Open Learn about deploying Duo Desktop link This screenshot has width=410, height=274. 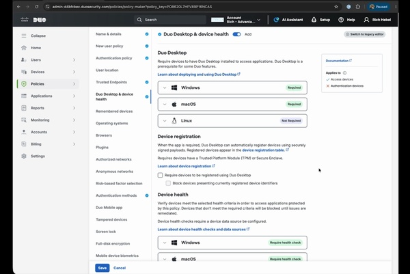(199, 74)
